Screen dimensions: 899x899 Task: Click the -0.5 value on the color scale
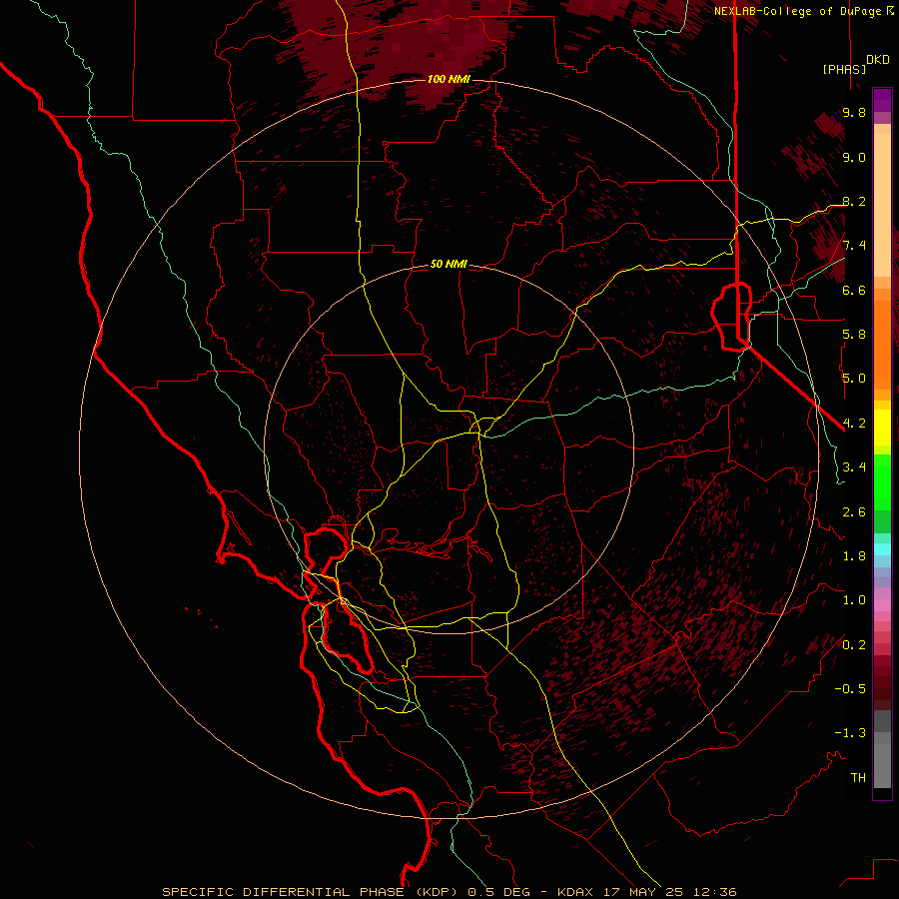pos(850,689)
